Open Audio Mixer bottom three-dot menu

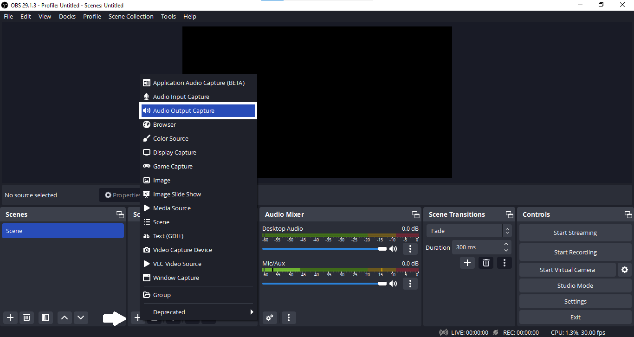(x=289, y=318)
